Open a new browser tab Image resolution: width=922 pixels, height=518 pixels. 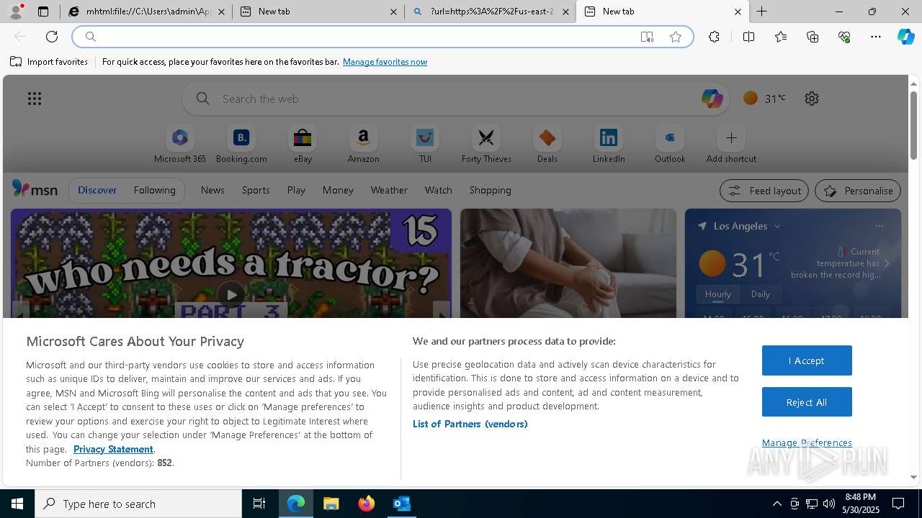(x=761, y=12)
